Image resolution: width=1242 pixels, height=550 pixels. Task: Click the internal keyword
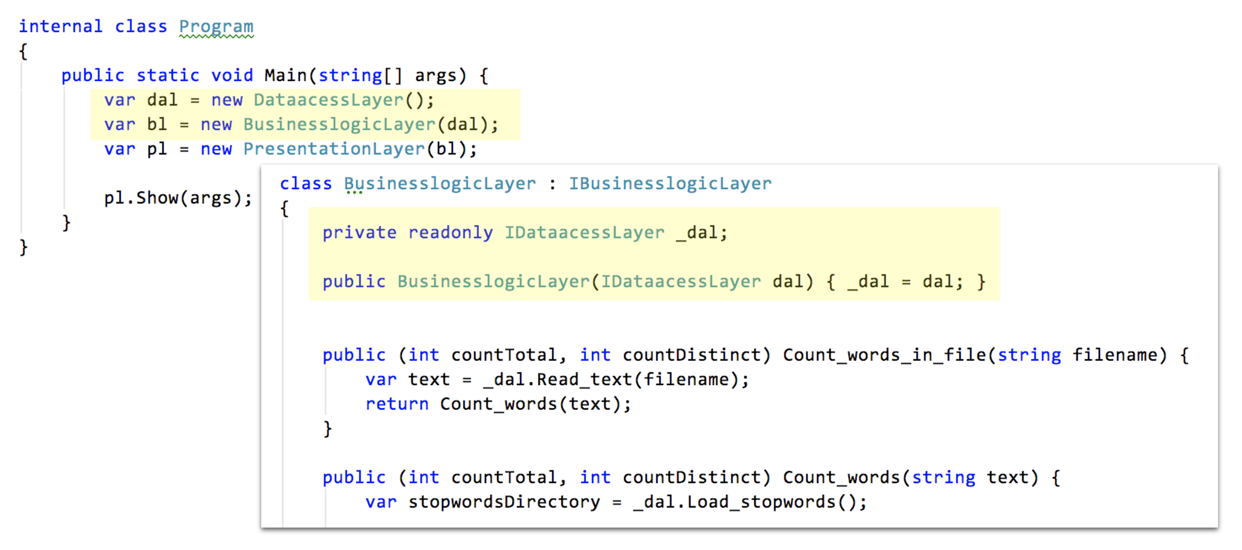point(61,27)
